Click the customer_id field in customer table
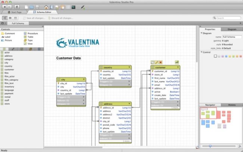The image size is (243, 152). pyautogui.click(x=165, y=71)
